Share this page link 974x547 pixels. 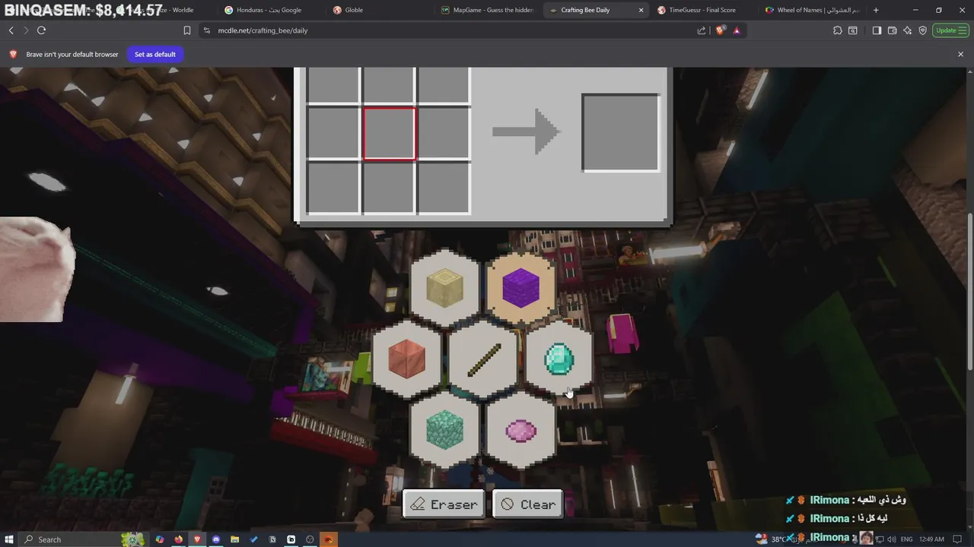701,30
